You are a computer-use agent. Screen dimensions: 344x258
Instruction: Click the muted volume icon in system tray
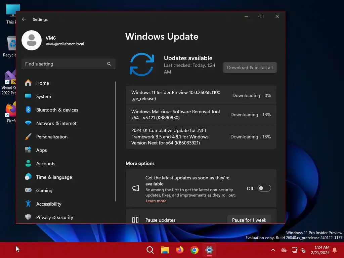point(303,250)
